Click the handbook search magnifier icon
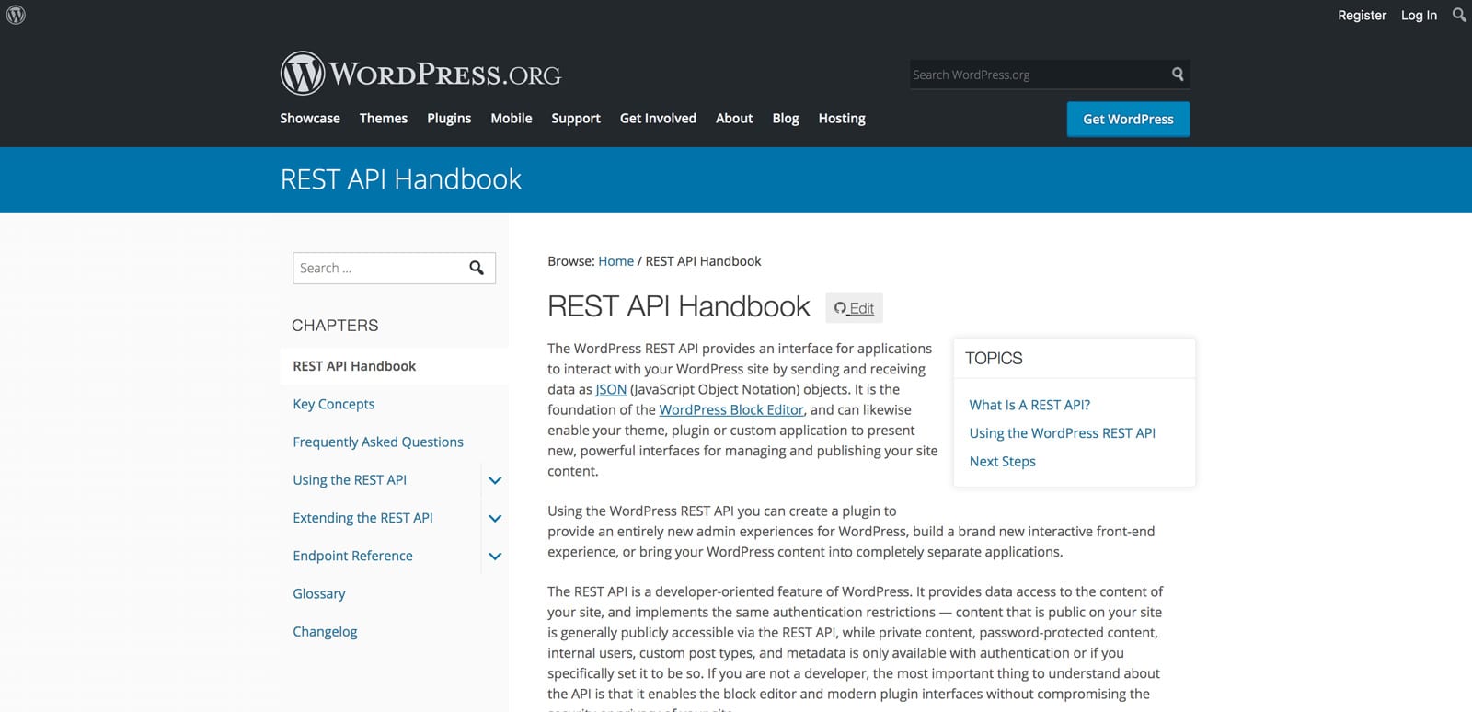This screenshot has width=1472, height=712. [477, 268]
